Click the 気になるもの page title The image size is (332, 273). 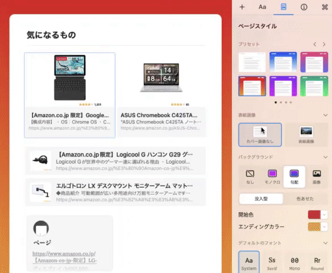tap(51, 35)
